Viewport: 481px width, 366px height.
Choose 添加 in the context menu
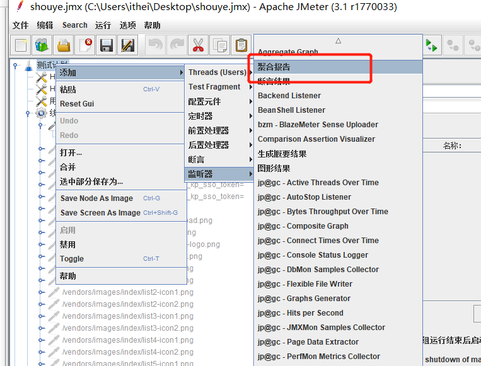(121, 72)
